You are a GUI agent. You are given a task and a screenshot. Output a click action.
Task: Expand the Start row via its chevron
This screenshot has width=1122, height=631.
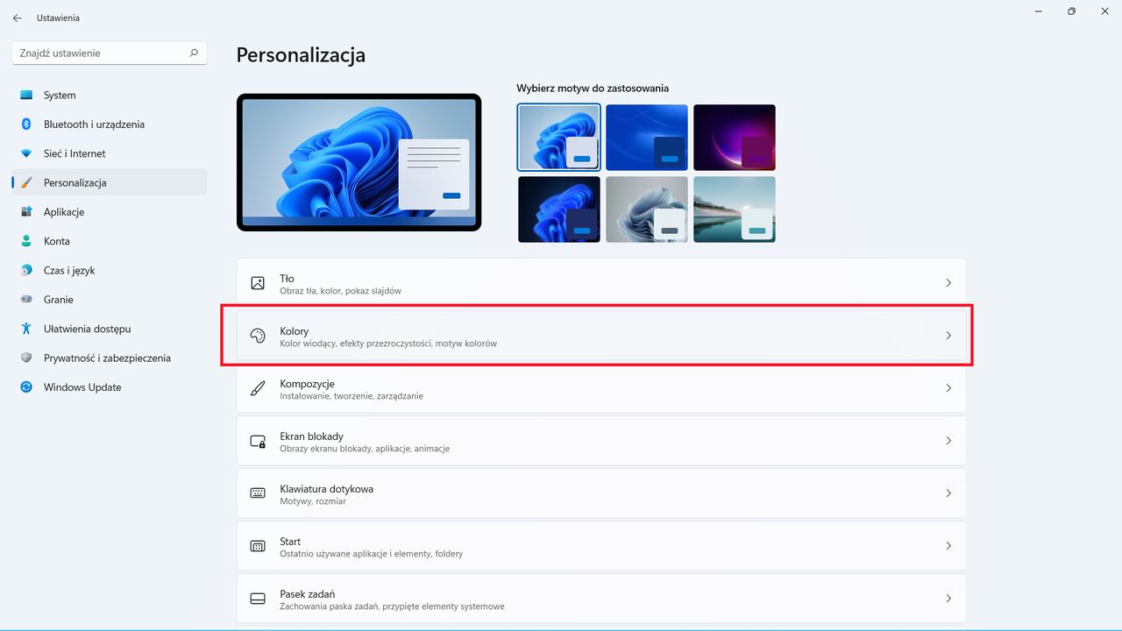pyautogui.click(x=948, y=545)
